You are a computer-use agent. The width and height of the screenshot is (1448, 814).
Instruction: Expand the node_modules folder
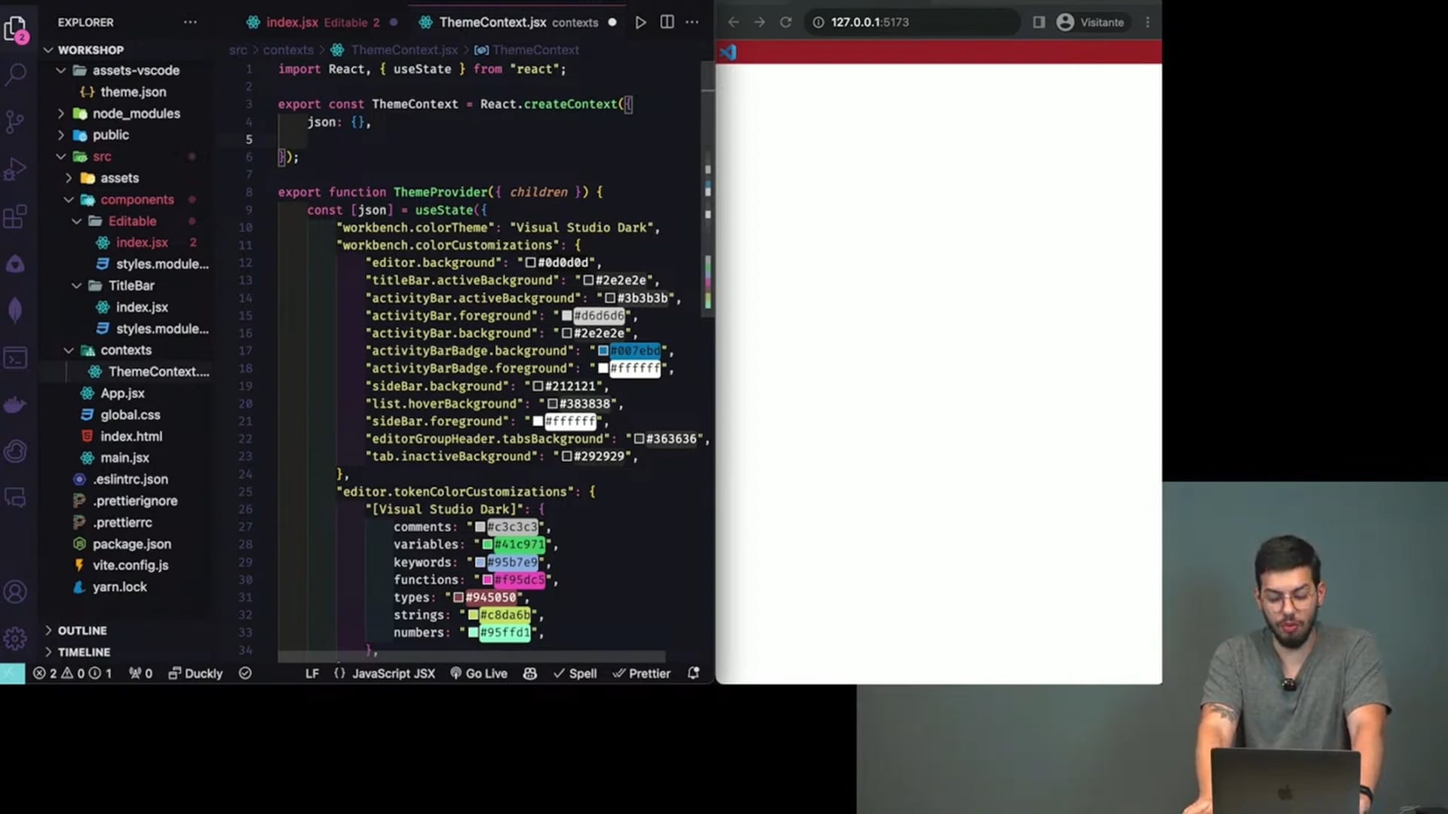point(136,113)
